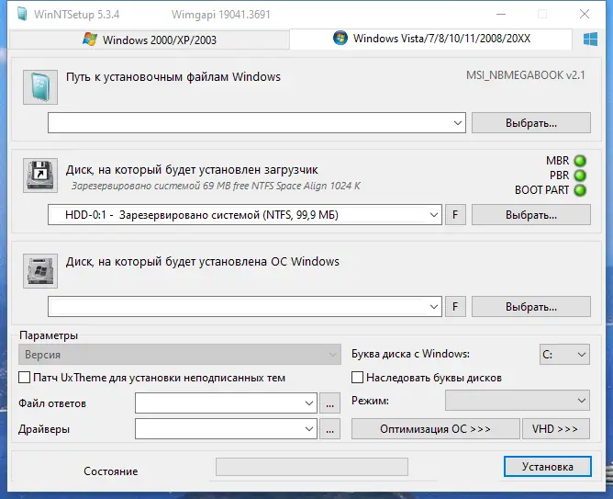Click the Установка button
613x499 pixels.
[x=547, y=467]
